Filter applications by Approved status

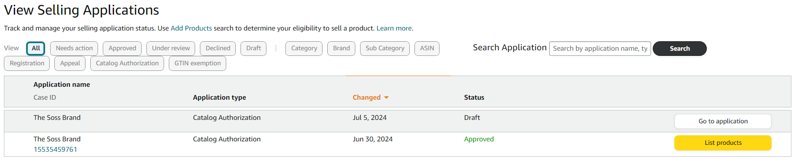122,49
